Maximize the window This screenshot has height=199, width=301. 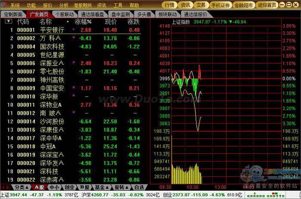pos(289,5)
